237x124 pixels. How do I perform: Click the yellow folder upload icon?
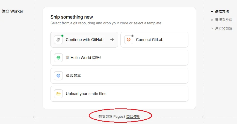tap(58, 94)
